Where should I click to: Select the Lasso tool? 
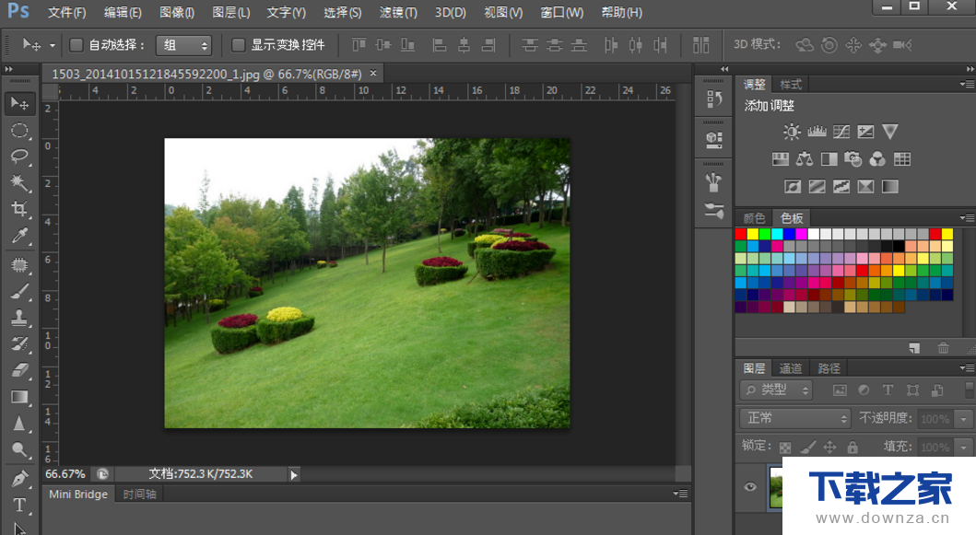[19, 156]
